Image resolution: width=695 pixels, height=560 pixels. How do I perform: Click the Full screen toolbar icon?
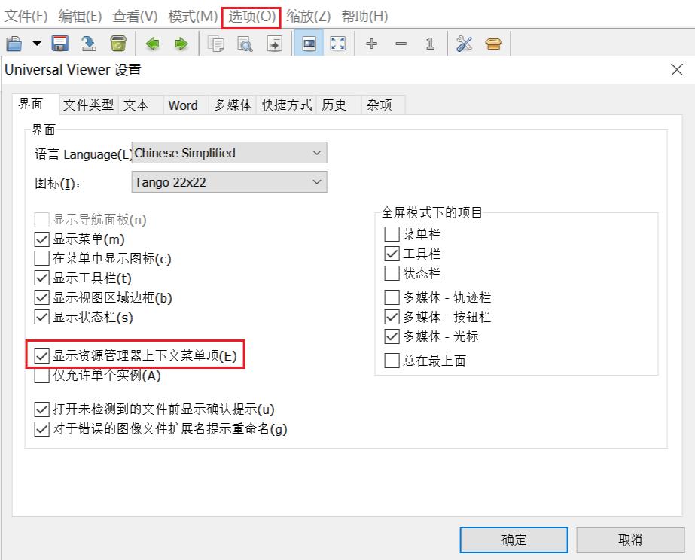click(x=338, y=44)
